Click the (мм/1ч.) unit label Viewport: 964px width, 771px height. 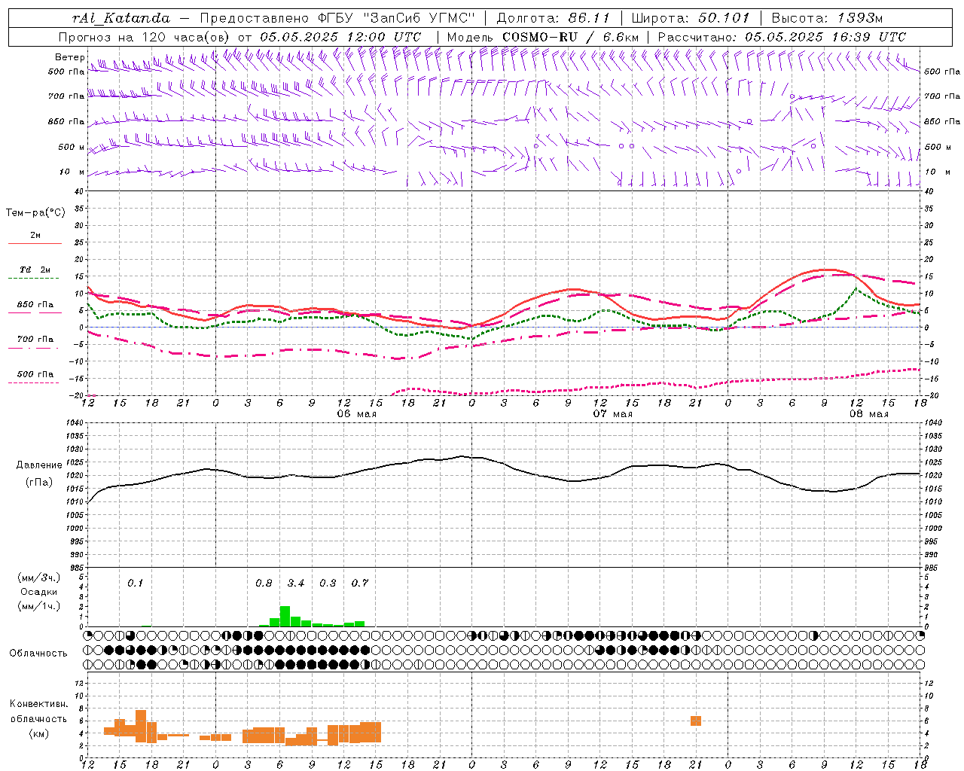(39, 606)
